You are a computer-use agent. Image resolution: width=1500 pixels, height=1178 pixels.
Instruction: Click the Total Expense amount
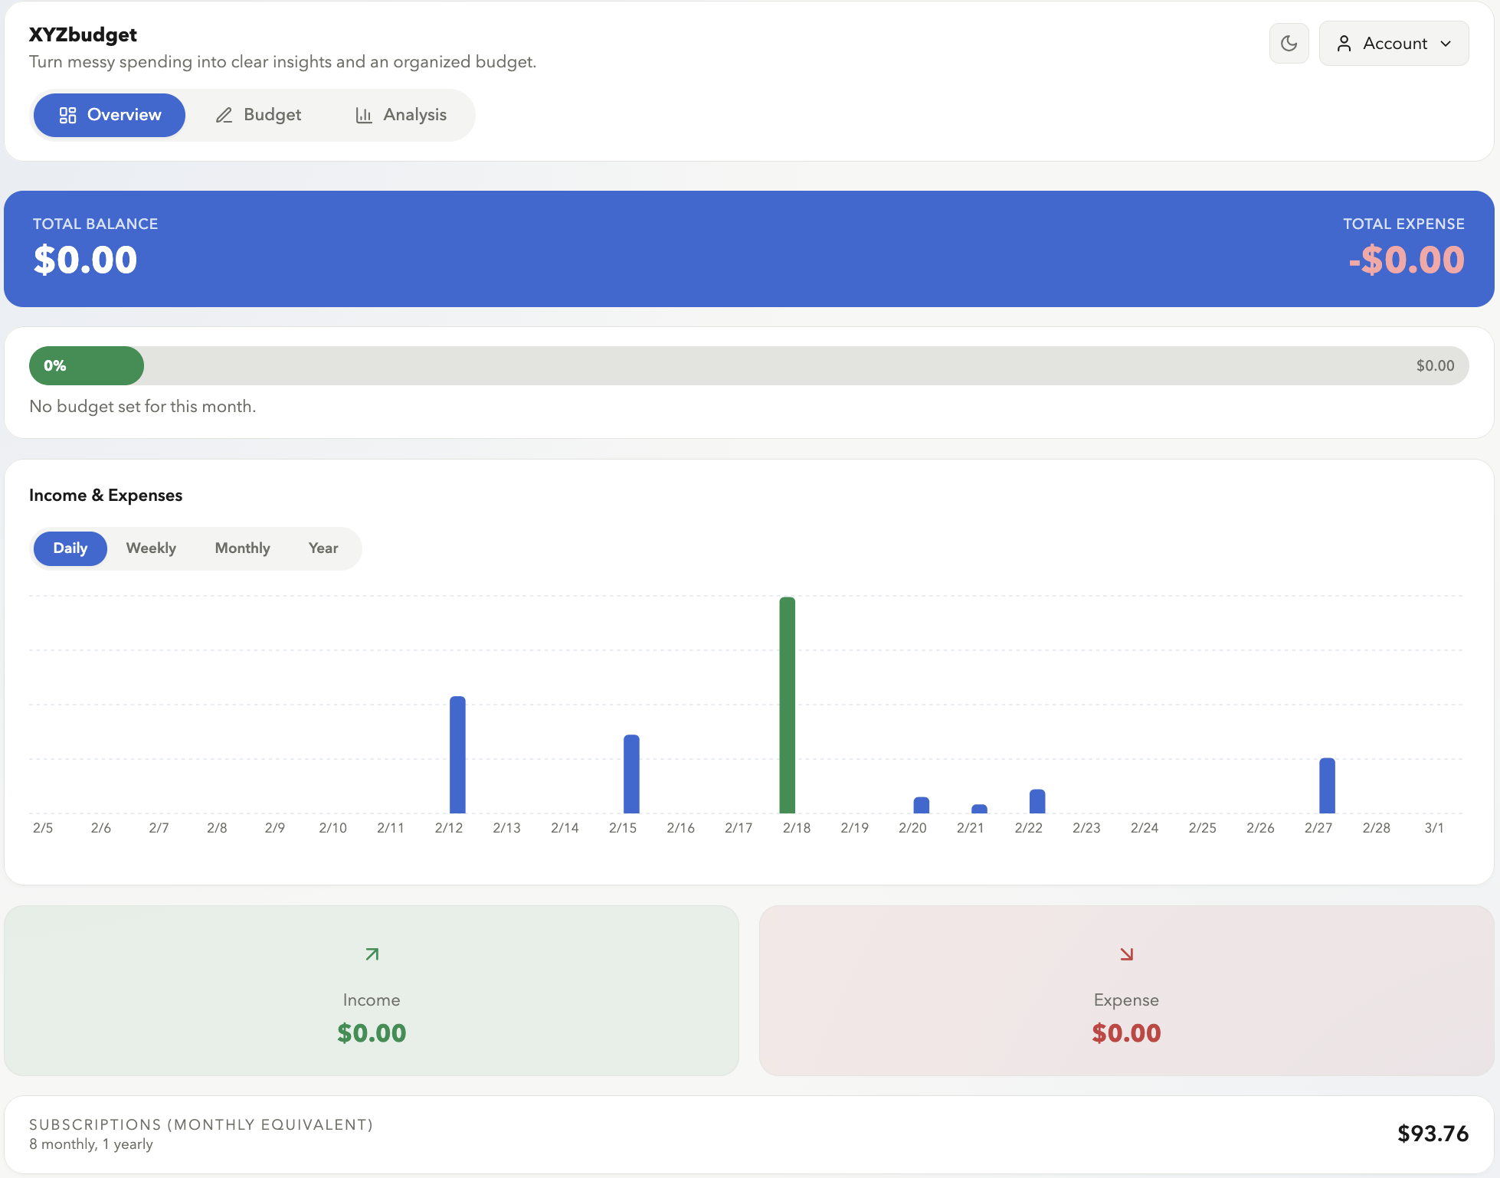(x=1407, y=259)
